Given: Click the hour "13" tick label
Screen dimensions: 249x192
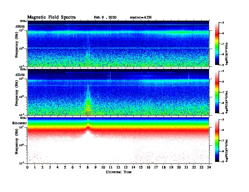Looking at the screenshot, I should [x=126, y=168].
